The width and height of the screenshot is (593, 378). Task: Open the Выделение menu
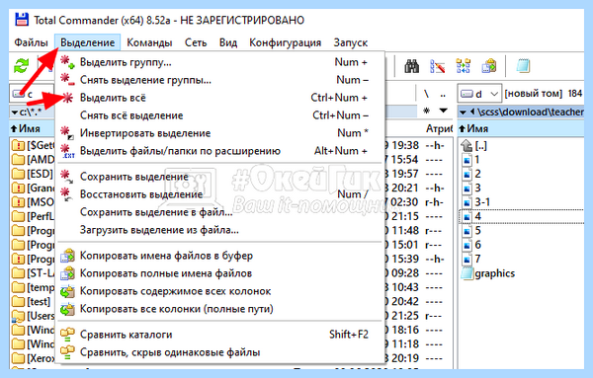coord(87,42)
